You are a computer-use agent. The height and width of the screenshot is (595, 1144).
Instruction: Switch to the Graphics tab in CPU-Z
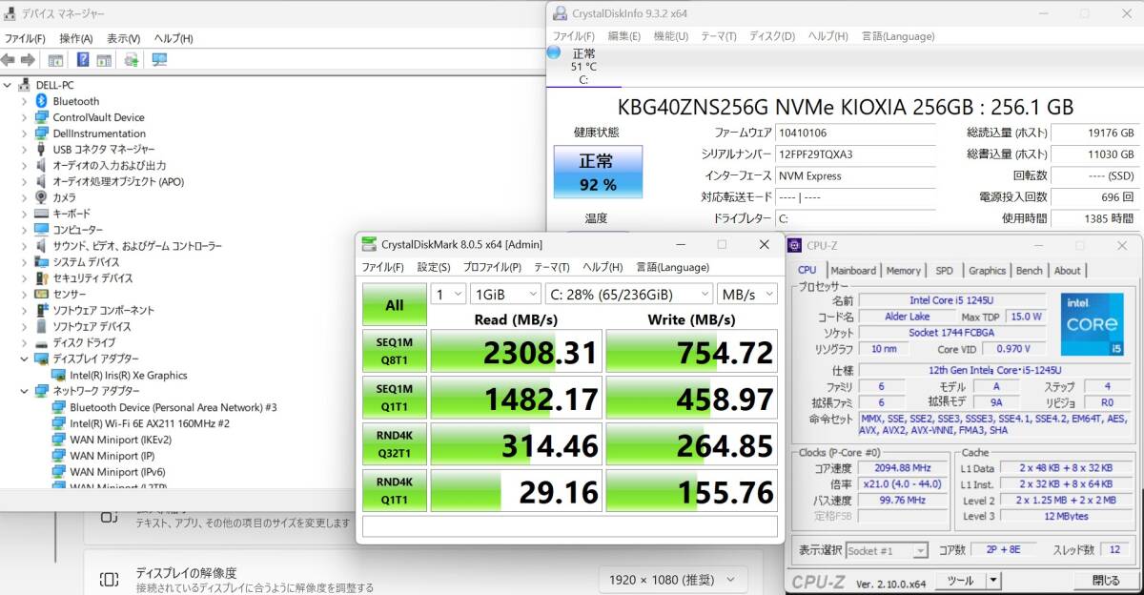click(987, 271)
